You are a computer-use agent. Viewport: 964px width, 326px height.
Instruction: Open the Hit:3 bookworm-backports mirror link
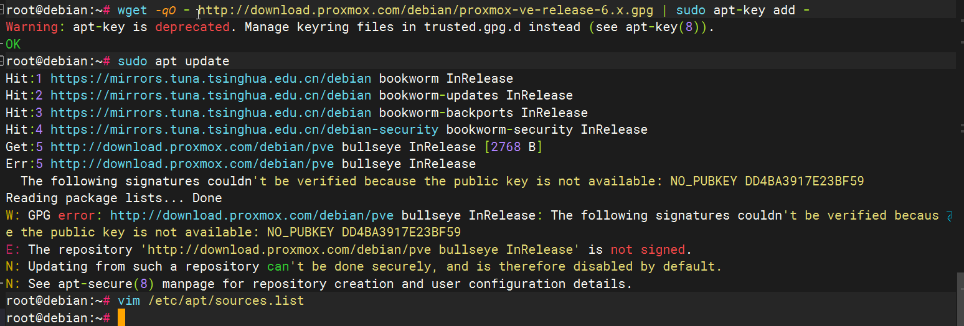(x=210, y=113)
